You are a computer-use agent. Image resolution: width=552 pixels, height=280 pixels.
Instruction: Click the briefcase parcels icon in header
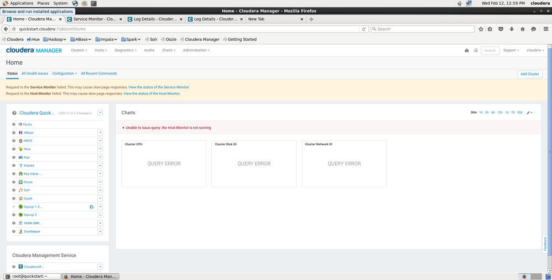tap(467, 50)
